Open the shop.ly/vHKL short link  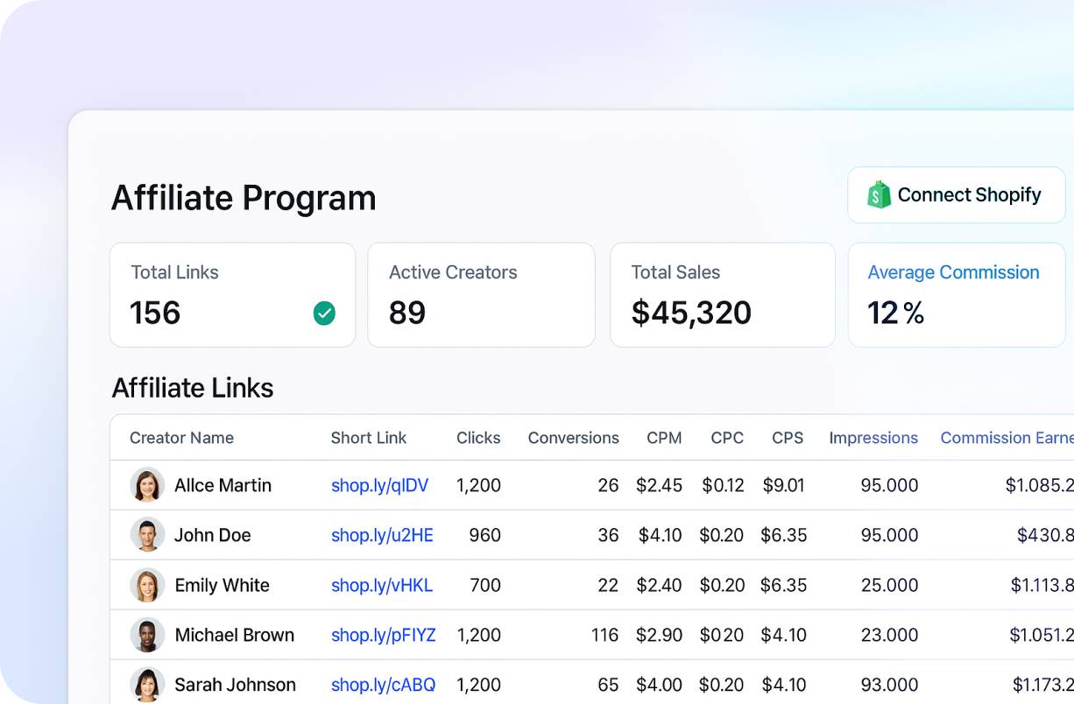point(382,585)
